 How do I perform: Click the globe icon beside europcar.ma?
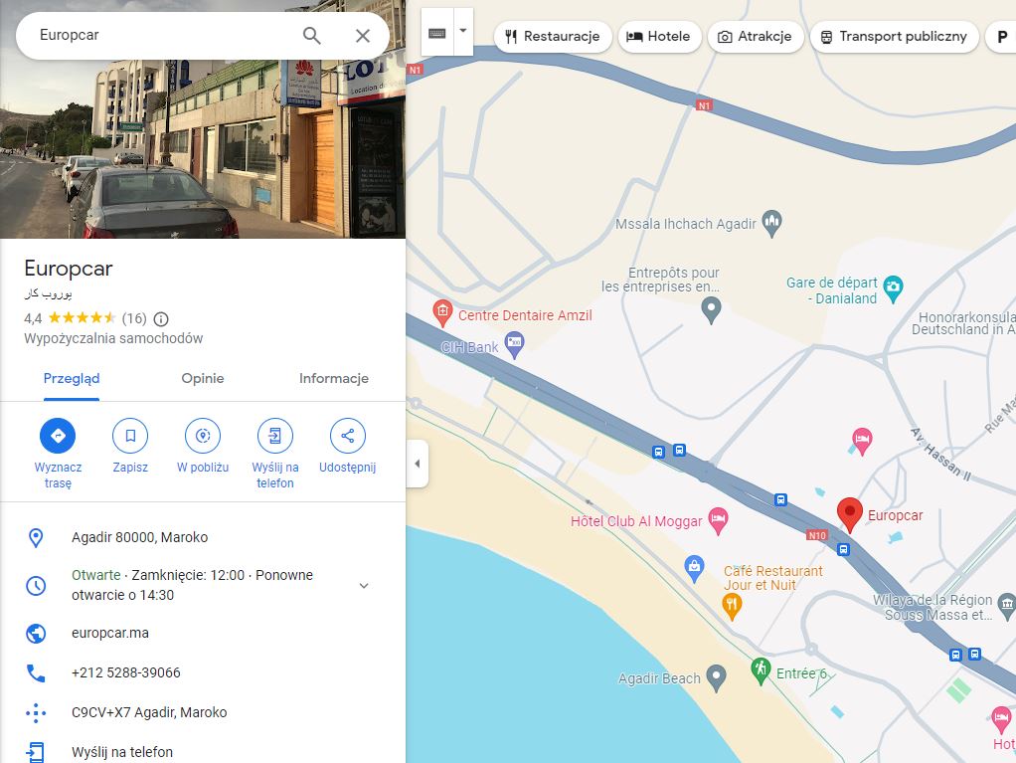pos(36,634)
